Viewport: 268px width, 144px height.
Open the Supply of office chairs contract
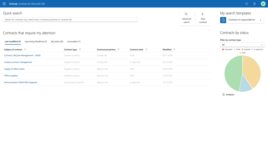14,69
